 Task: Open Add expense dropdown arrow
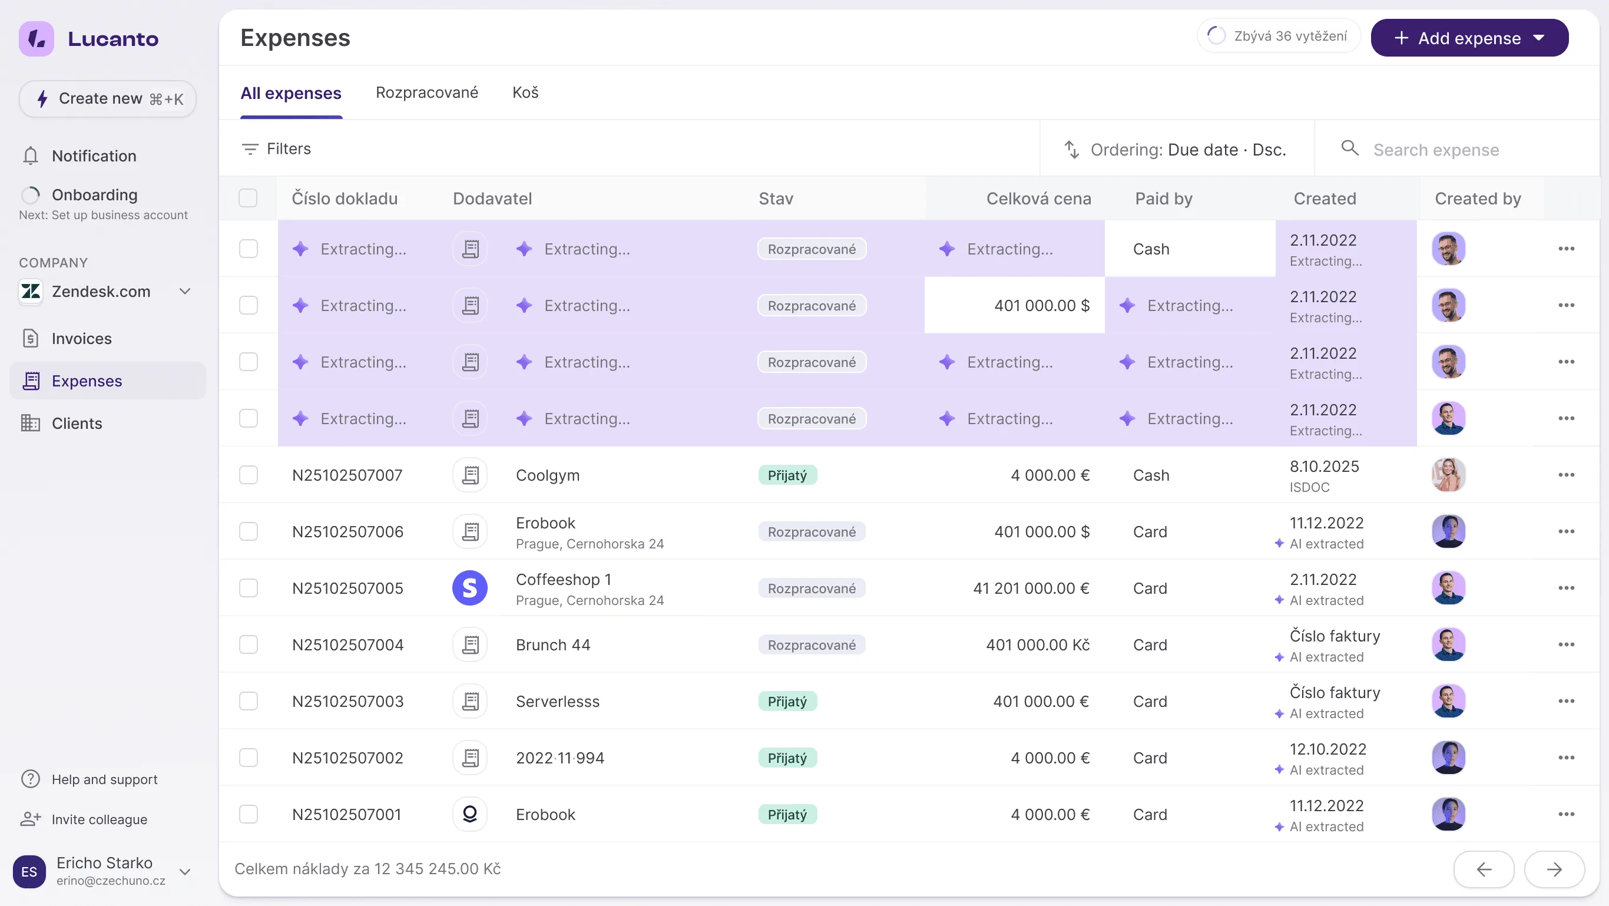[1538, 38]
